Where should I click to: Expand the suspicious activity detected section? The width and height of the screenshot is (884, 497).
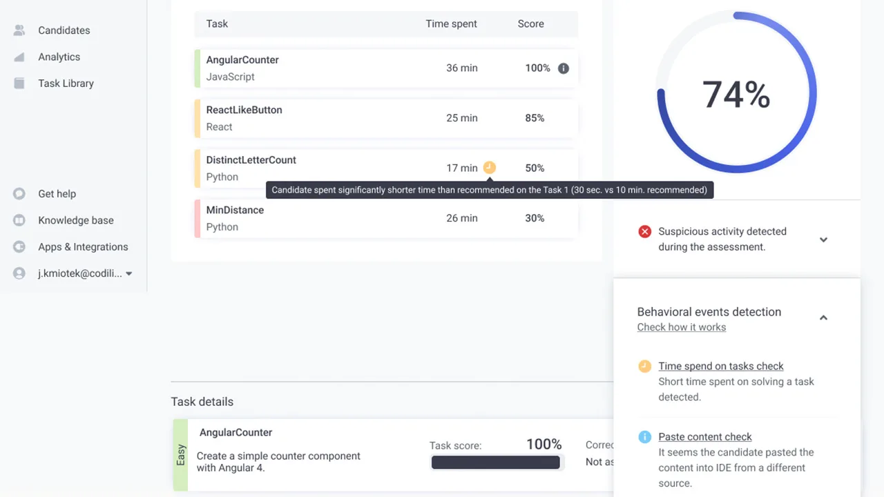[x=823, y=240]
